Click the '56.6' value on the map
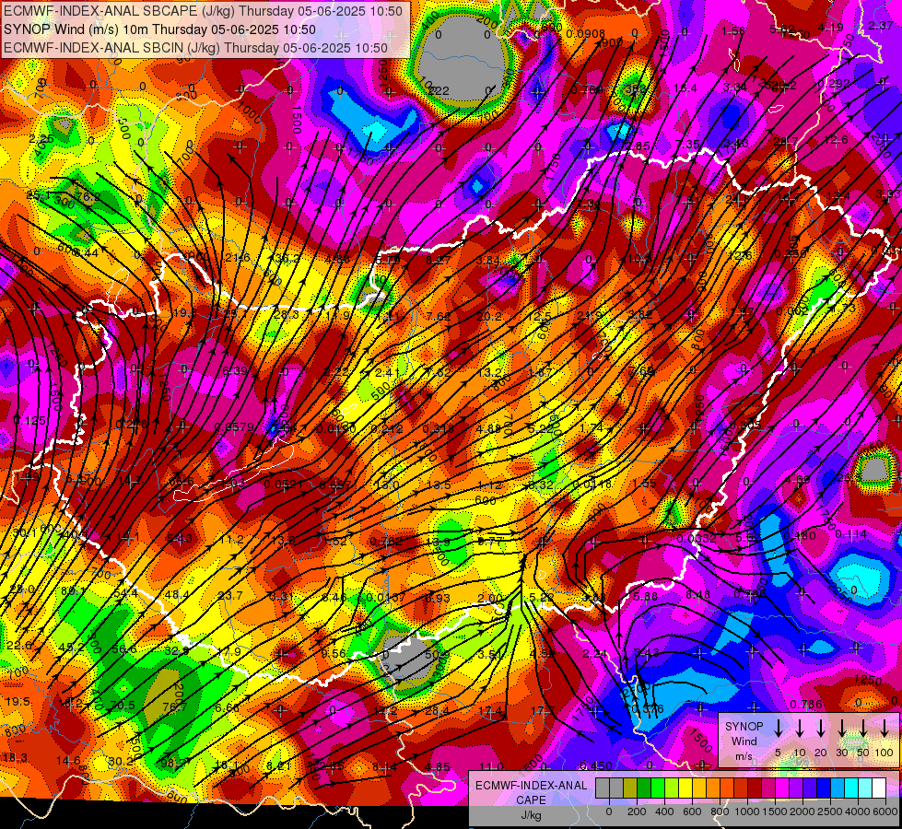 pyautogui.click(x=124, y=649)
